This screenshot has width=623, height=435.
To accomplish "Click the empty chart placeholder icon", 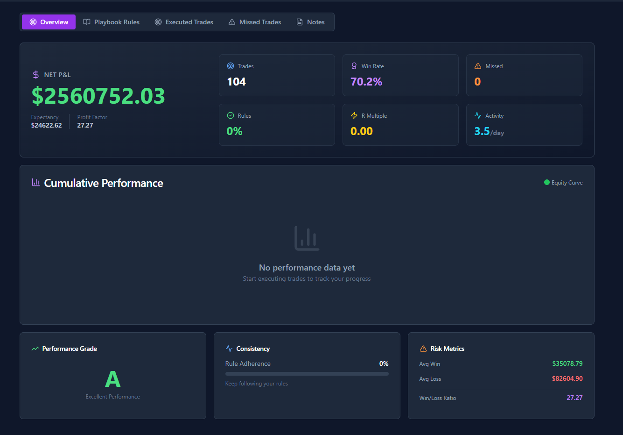I will coord(307,238).
